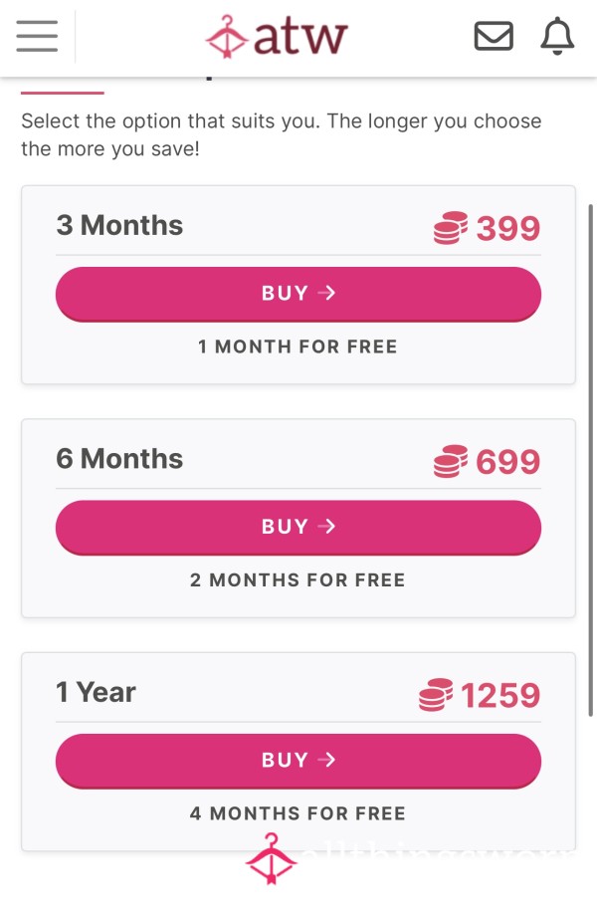Buy the 6 Months plan
The width and height of the screenshot is (597, 913).
pos(298,528)
